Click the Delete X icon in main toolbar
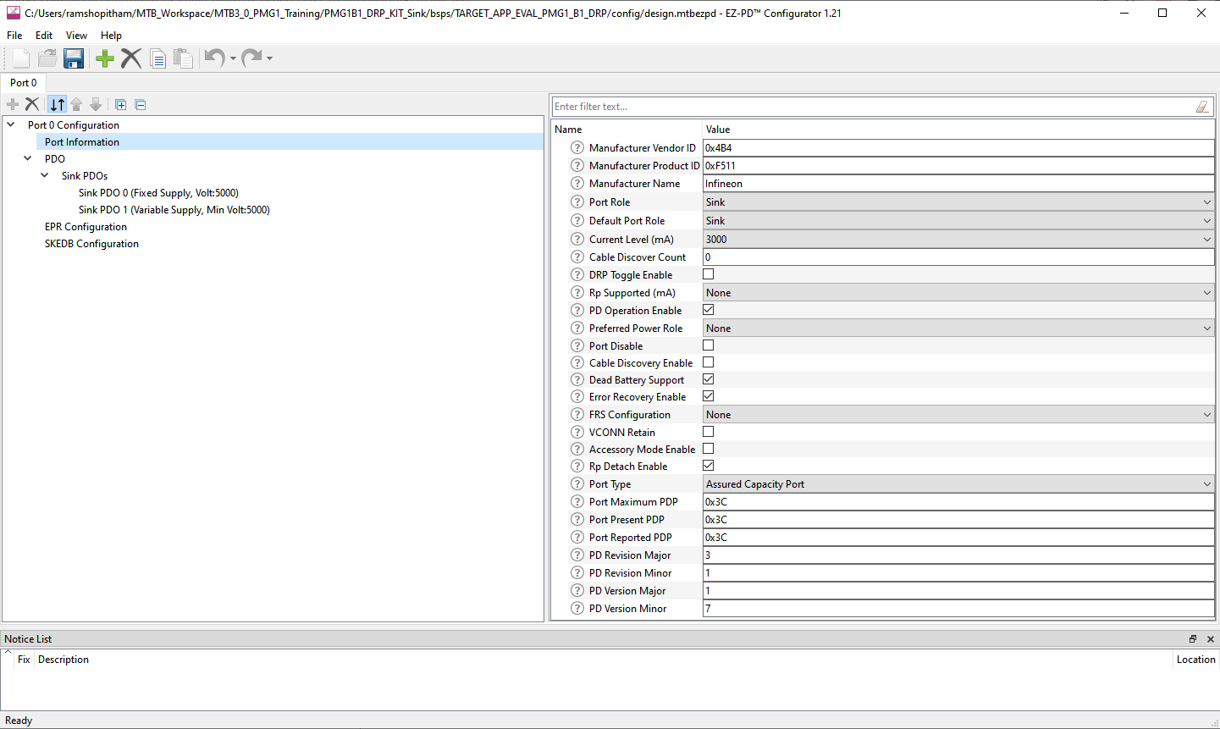Viewport: 1220px width, 729px height. click(x=131, y=58)
